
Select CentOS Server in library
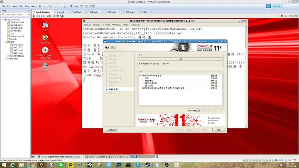(x=17, y=28)
